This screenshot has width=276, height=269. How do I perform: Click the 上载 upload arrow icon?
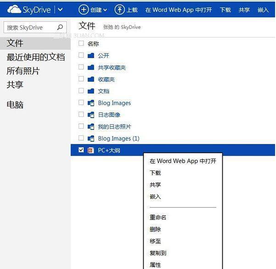pyautogui.click(x=119, y=10)
